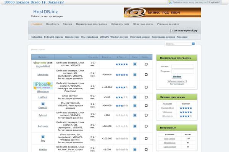Click the status icon in the IPhoster.ru row
The width and height of the screenshot is (229, 152).
[x=135, y=87]
